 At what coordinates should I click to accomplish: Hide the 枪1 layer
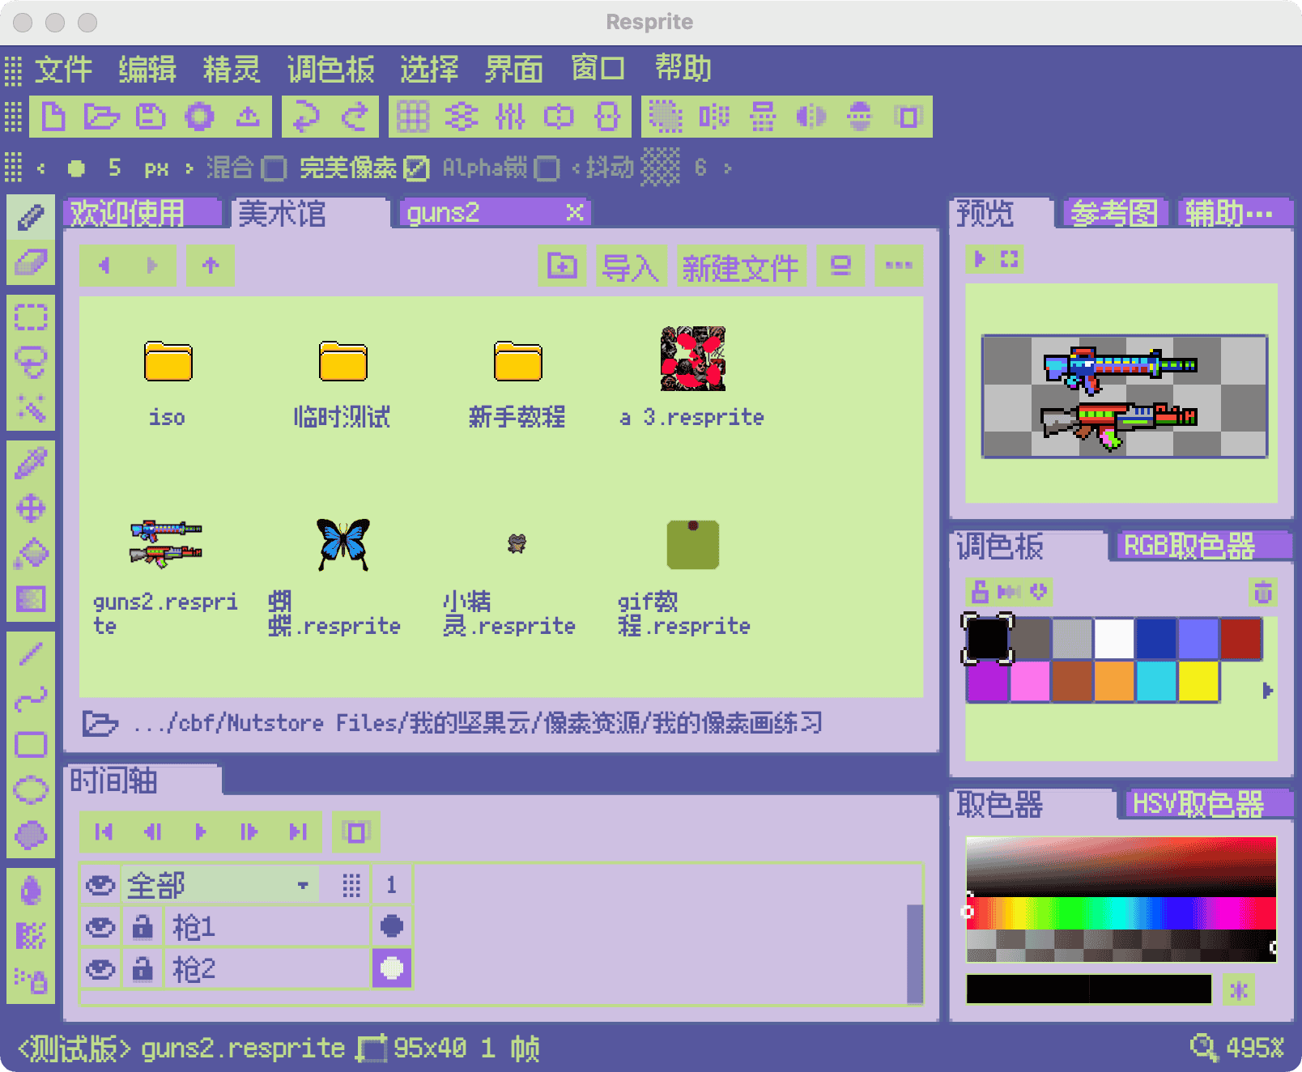point(100,927)
